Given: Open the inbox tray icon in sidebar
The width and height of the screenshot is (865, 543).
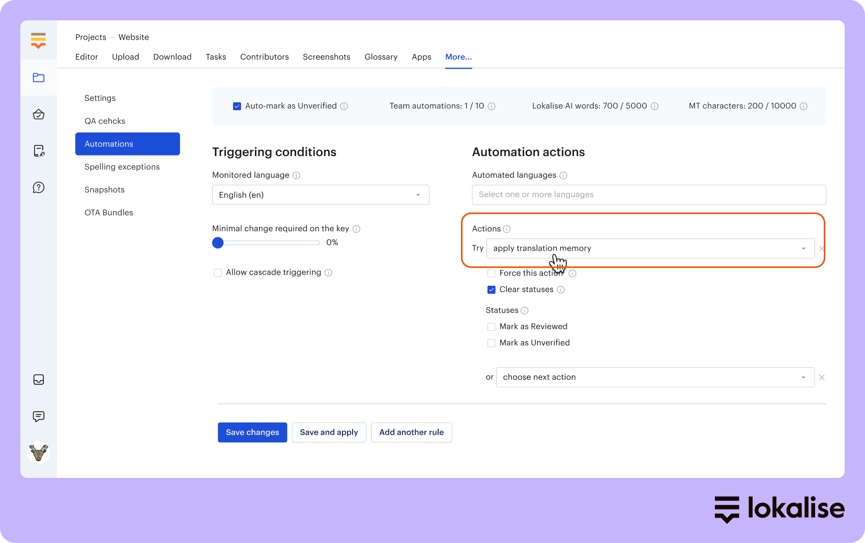Looking at the screenshot, I should (39, 380).
